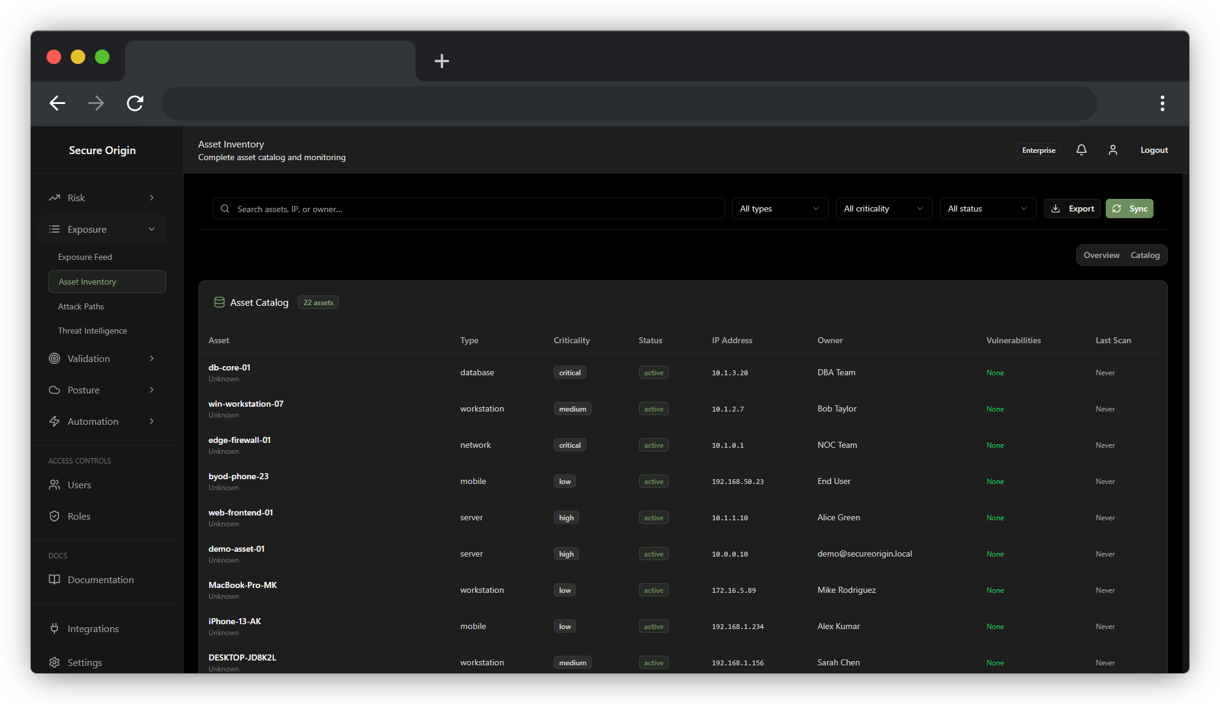Image resolution: width=1220 pixels, height=704 pixels.
Task: Open a new browser tab
Action: [x=441, y=61]
